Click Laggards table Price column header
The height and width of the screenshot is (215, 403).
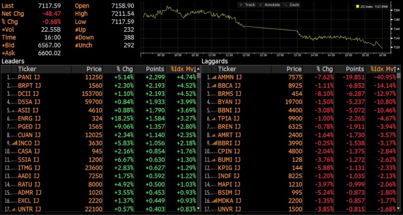(x=294, y=69)
